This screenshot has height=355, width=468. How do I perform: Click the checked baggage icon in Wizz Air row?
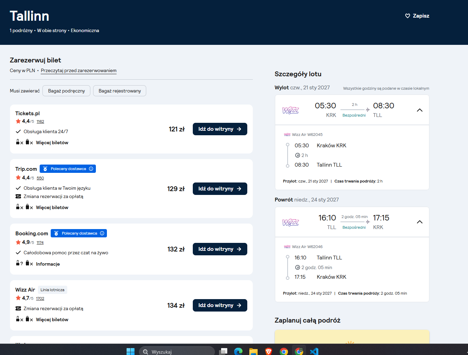(28, 319)
